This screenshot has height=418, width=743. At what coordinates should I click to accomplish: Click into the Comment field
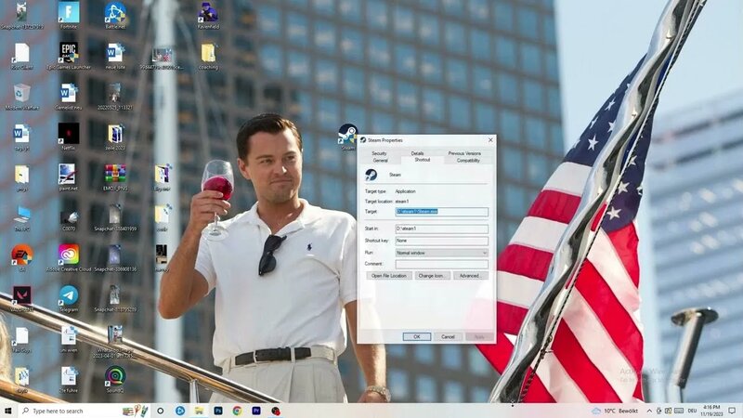(x=442, y=264)
